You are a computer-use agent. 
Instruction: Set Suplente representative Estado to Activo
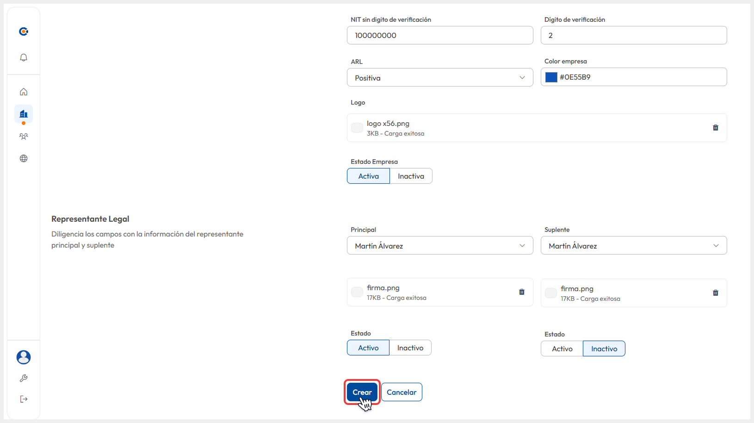pos(562,349)
